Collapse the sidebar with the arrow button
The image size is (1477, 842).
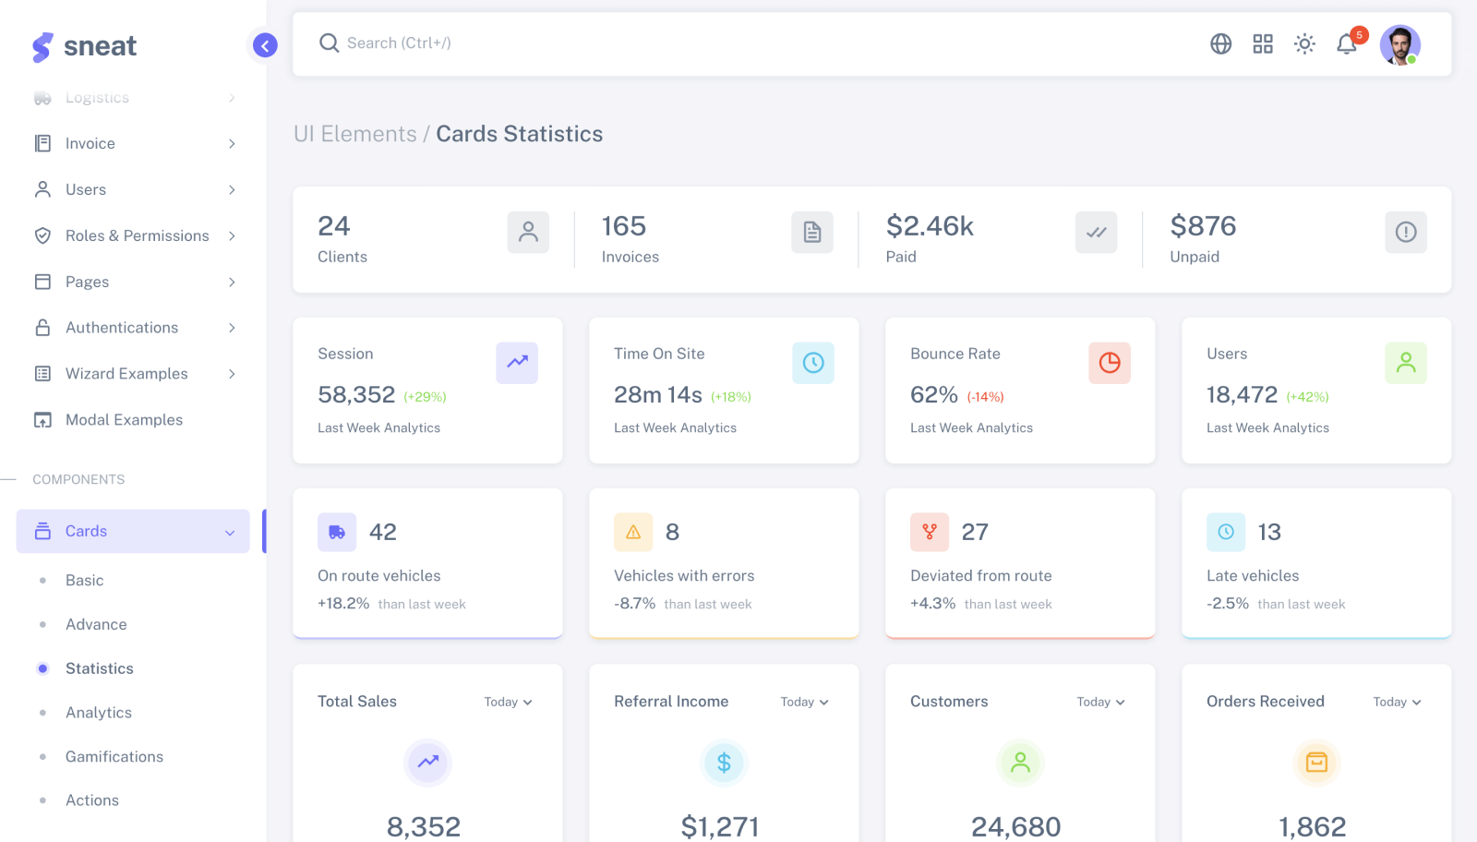coord(265,45)
